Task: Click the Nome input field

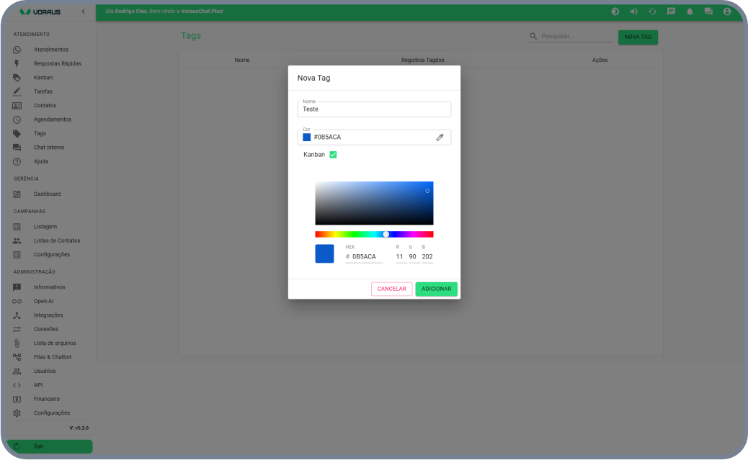Action: 374,109
